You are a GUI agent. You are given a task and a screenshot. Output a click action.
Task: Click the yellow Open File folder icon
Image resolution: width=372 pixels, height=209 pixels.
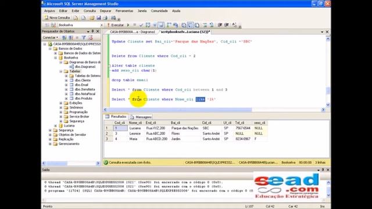tap(92, 18)
